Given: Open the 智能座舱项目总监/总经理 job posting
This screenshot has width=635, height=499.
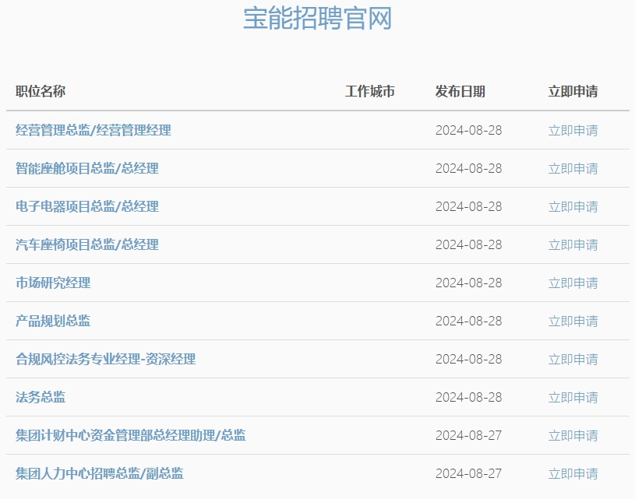Looking at the screenshot, I should pos(87,168).
